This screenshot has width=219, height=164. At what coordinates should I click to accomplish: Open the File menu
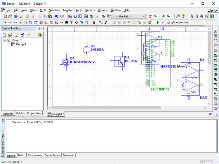(x=9, y=10)
